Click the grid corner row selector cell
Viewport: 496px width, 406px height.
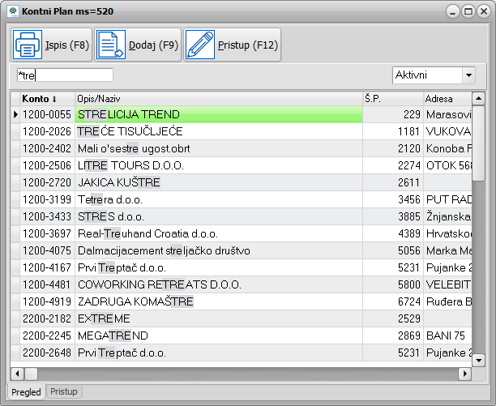(15, 98)
